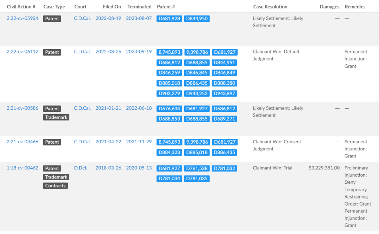Select the text 'Claimant Win: Consent Judgment'
Viewport: 379px width, 234px height.
[277, 145]
